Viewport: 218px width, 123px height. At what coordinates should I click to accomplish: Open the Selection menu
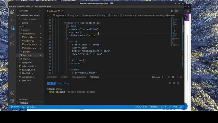[x=21, y=6]
